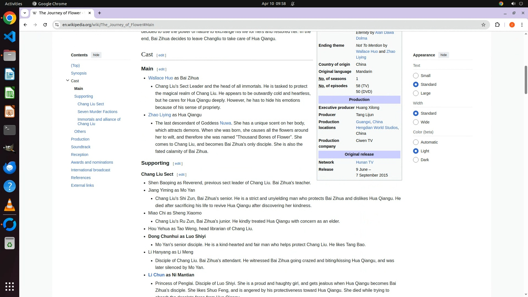Open a new tab with plus icon

coord(100,13)
